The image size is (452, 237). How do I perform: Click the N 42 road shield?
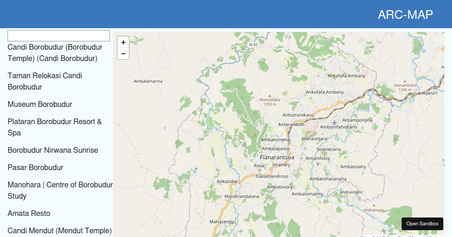253,44
